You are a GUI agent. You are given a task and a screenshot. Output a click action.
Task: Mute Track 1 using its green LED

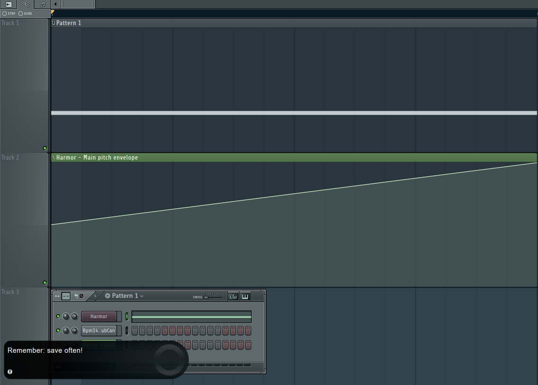pyautogui.click(x=44, y=148)
